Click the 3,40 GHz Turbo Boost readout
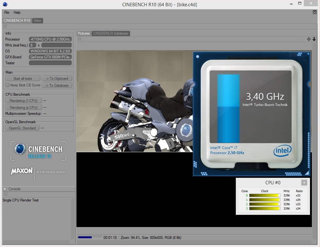The height and width of the screenshot is (247, 320). click(265, 96)
